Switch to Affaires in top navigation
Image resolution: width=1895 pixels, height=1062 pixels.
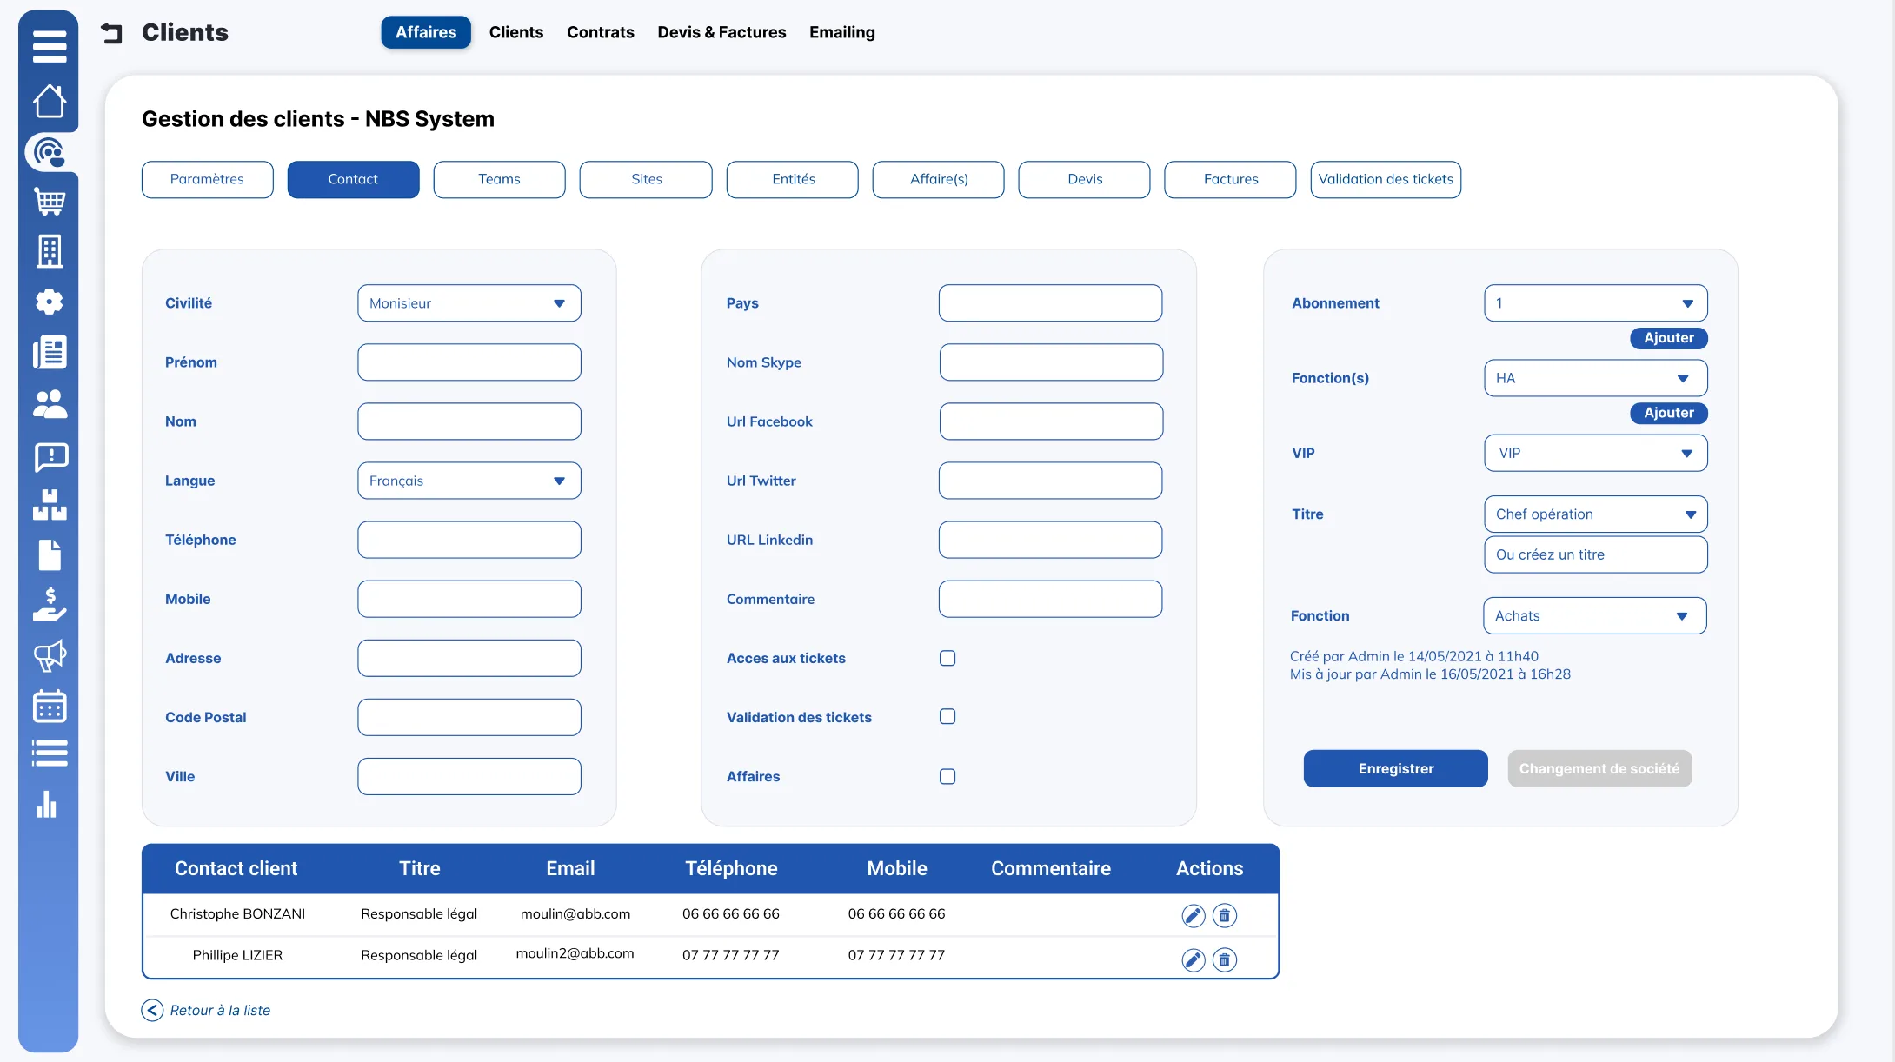click(426, 32)
